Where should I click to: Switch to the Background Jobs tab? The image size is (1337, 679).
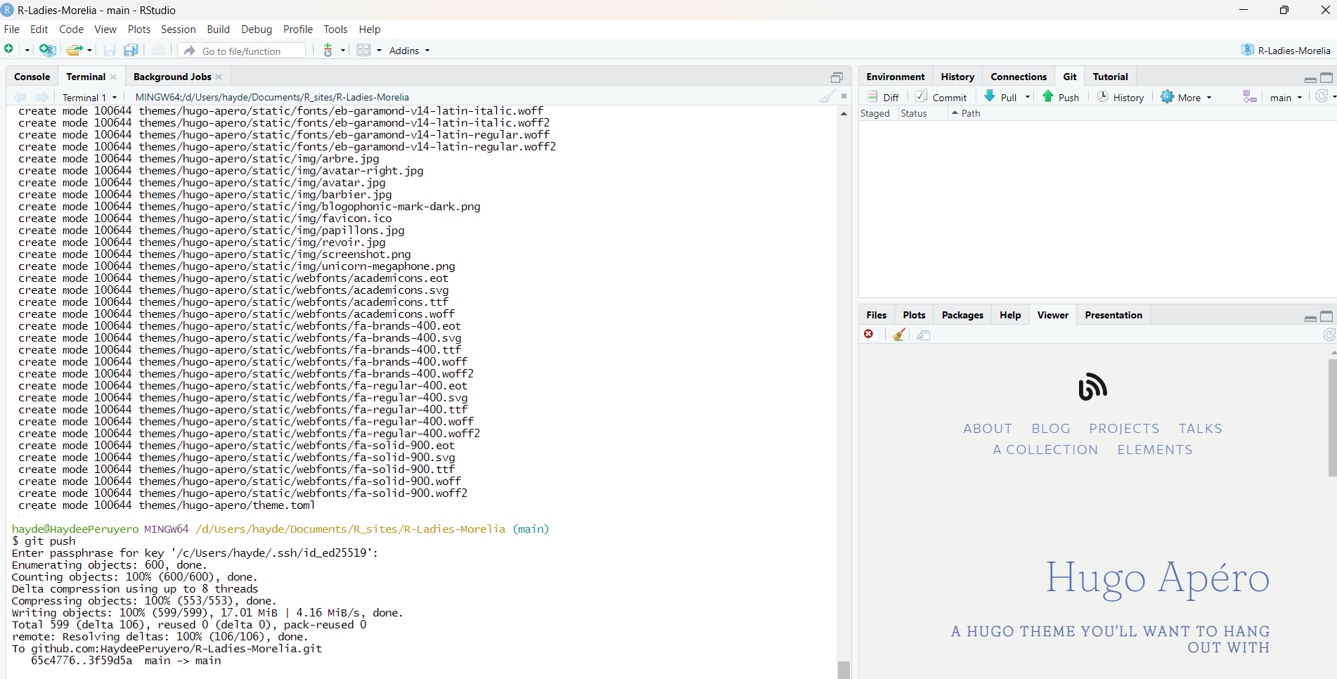point(172,77)
